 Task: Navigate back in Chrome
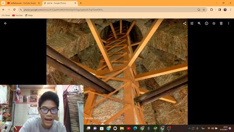tap(3, 10)
